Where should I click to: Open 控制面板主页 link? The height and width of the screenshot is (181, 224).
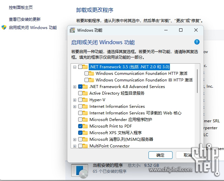[x=21, y=8]
